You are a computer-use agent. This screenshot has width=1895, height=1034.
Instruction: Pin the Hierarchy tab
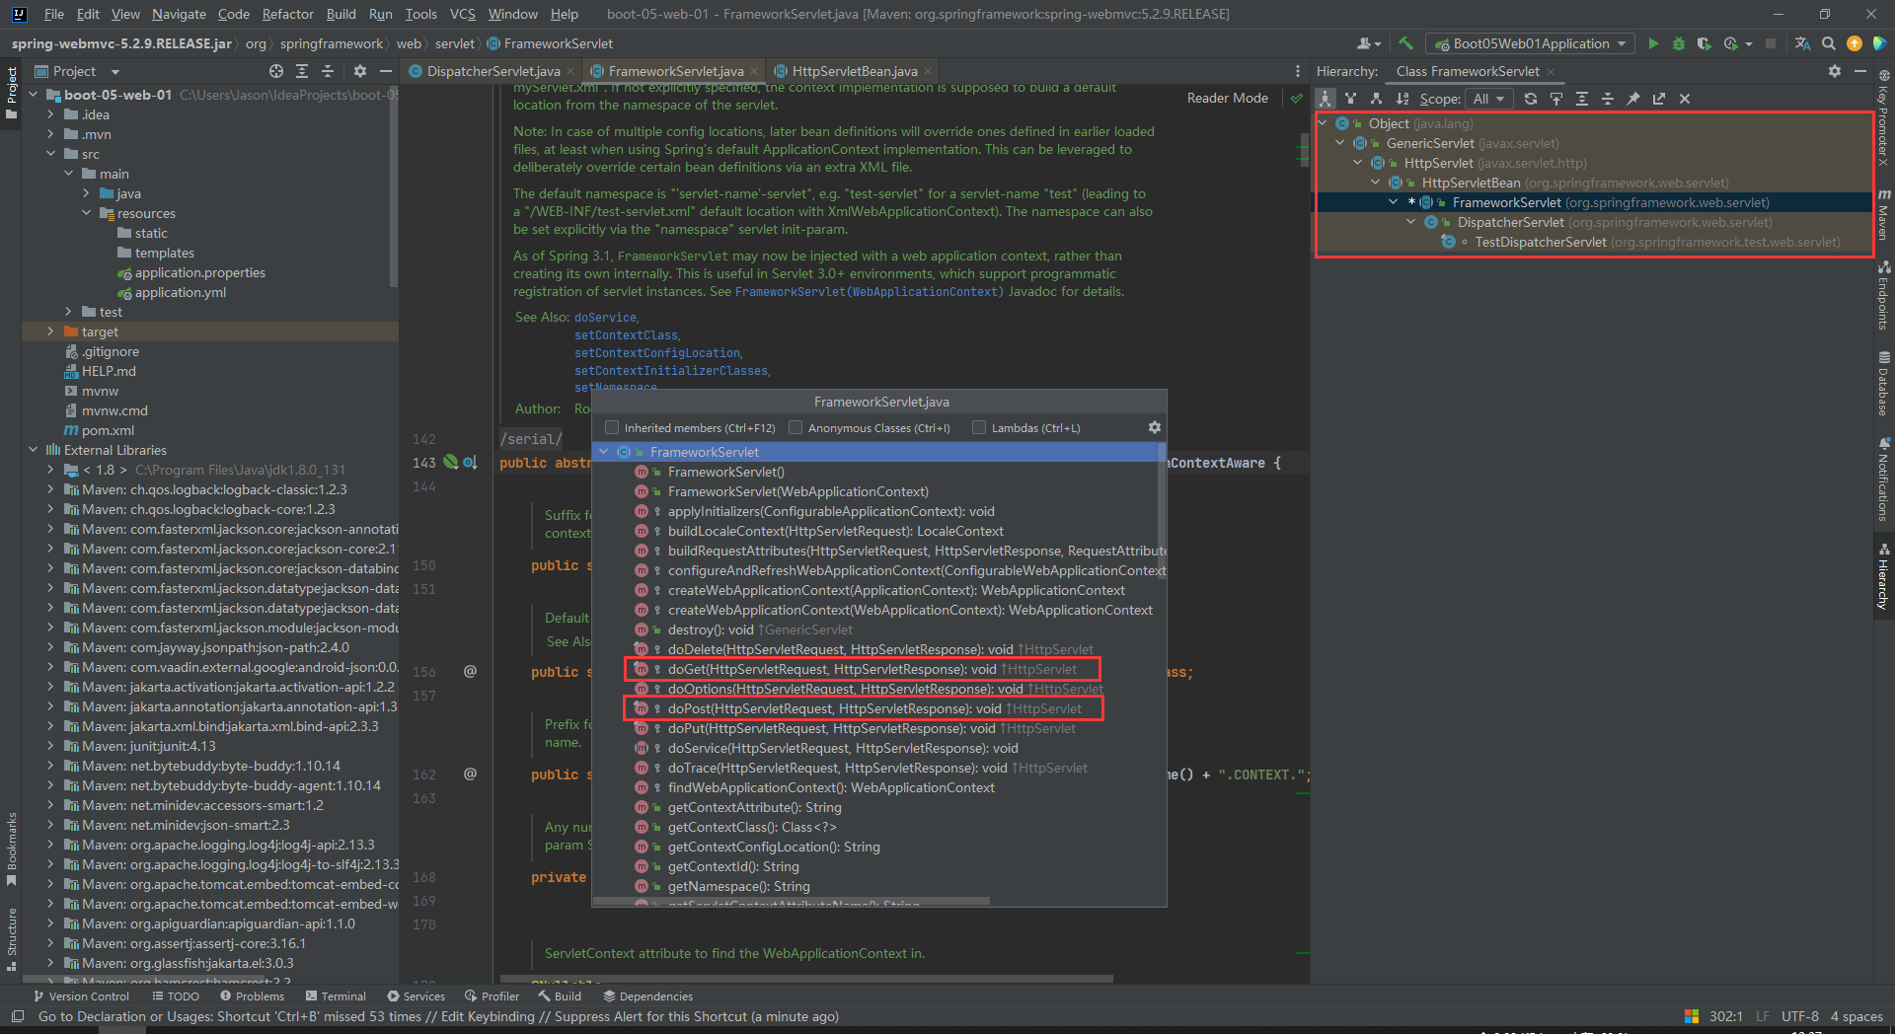1633,99
